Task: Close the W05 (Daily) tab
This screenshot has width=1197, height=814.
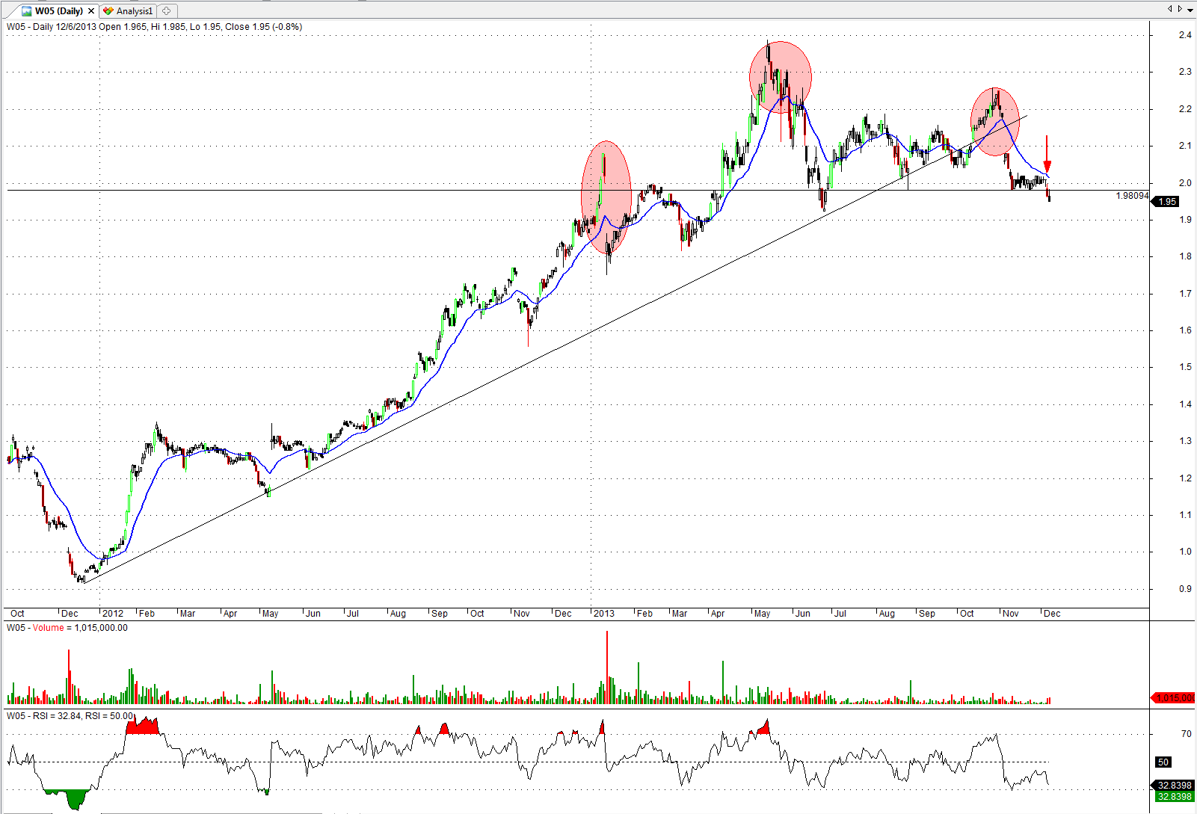Action: 91,11
